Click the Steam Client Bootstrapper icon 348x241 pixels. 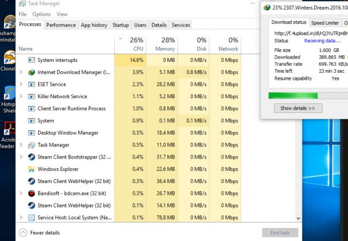point(32,157)
